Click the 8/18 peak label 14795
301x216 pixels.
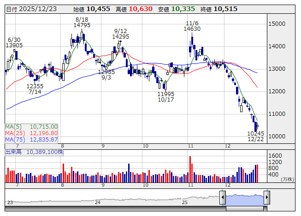click(82, 25)
